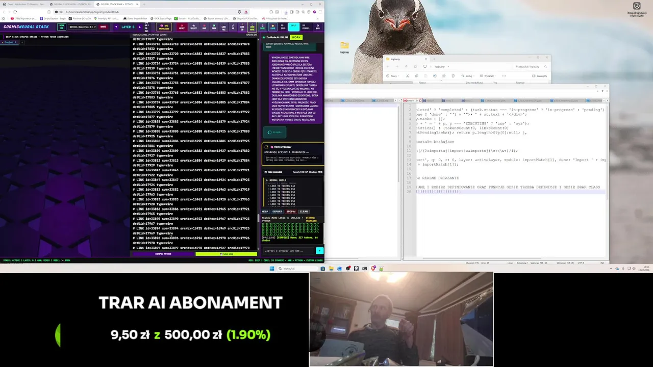Open the logiczny folder on the desktop
The width and height of the screenshot is (653, 367).
click(x=344, y=47)
